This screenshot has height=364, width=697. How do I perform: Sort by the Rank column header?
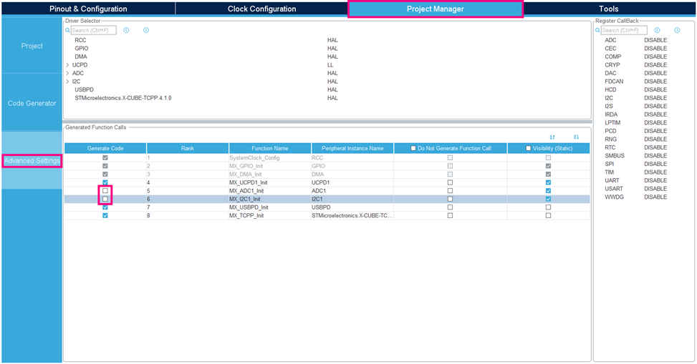[x=188, y=148]
